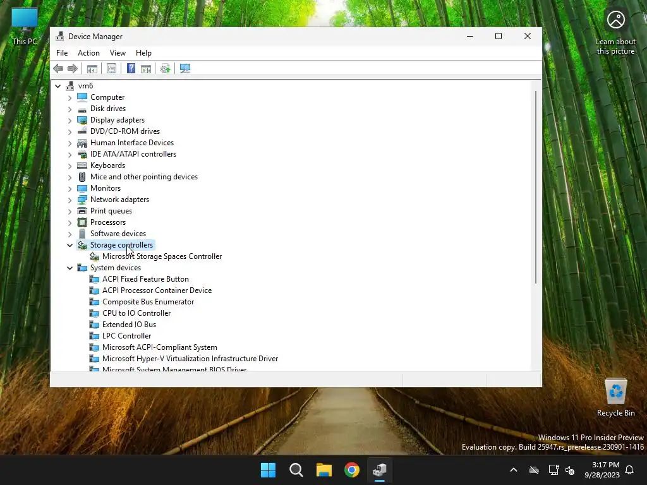Expand the Network adapters category

[x=70, y=200]
